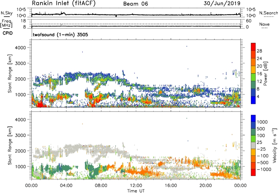
Task: Click the '16:00' time axis tick label
Action: (171, 186)
